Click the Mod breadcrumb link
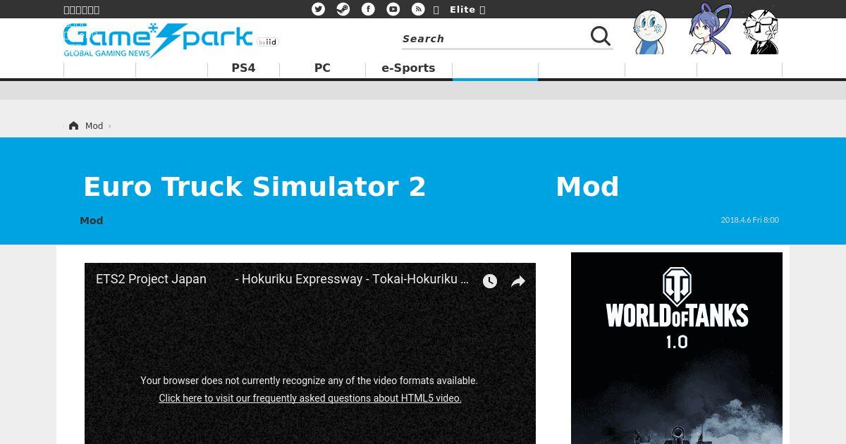Viewport: 846px width, 444px height. (94, 126)
